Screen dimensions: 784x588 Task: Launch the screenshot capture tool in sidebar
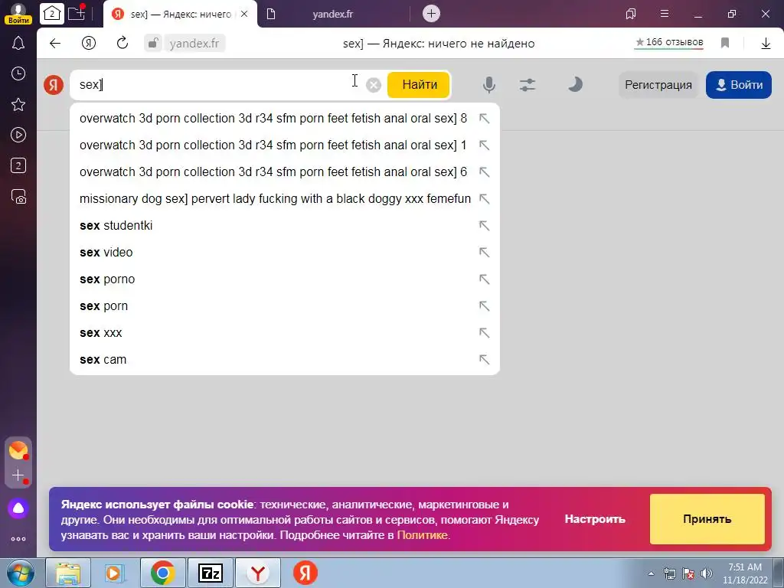[18, 197]
